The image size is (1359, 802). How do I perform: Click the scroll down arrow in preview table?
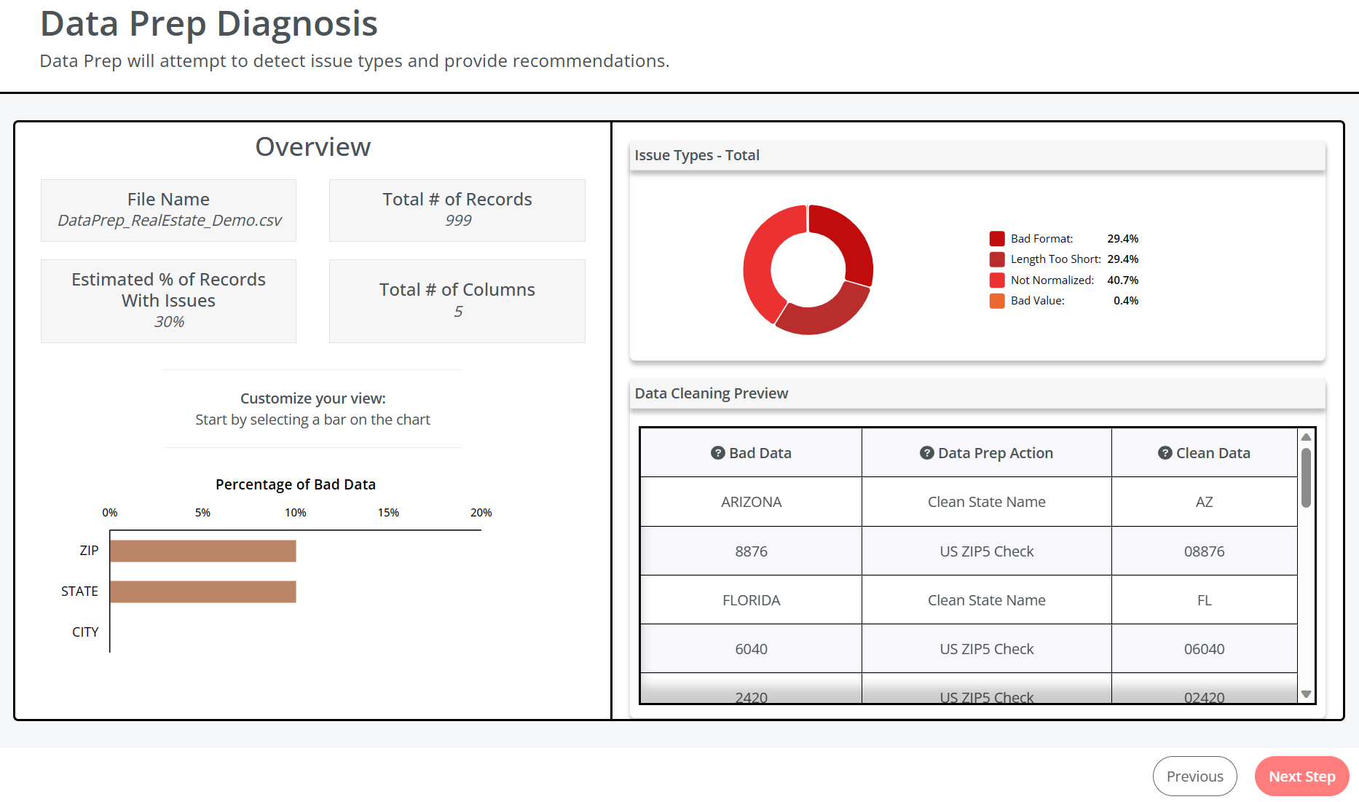tap(1306, 694)
